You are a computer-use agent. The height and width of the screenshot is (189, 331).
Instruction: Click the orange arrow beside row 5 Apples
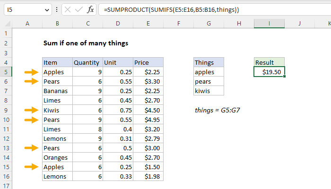tap(31, 72)
